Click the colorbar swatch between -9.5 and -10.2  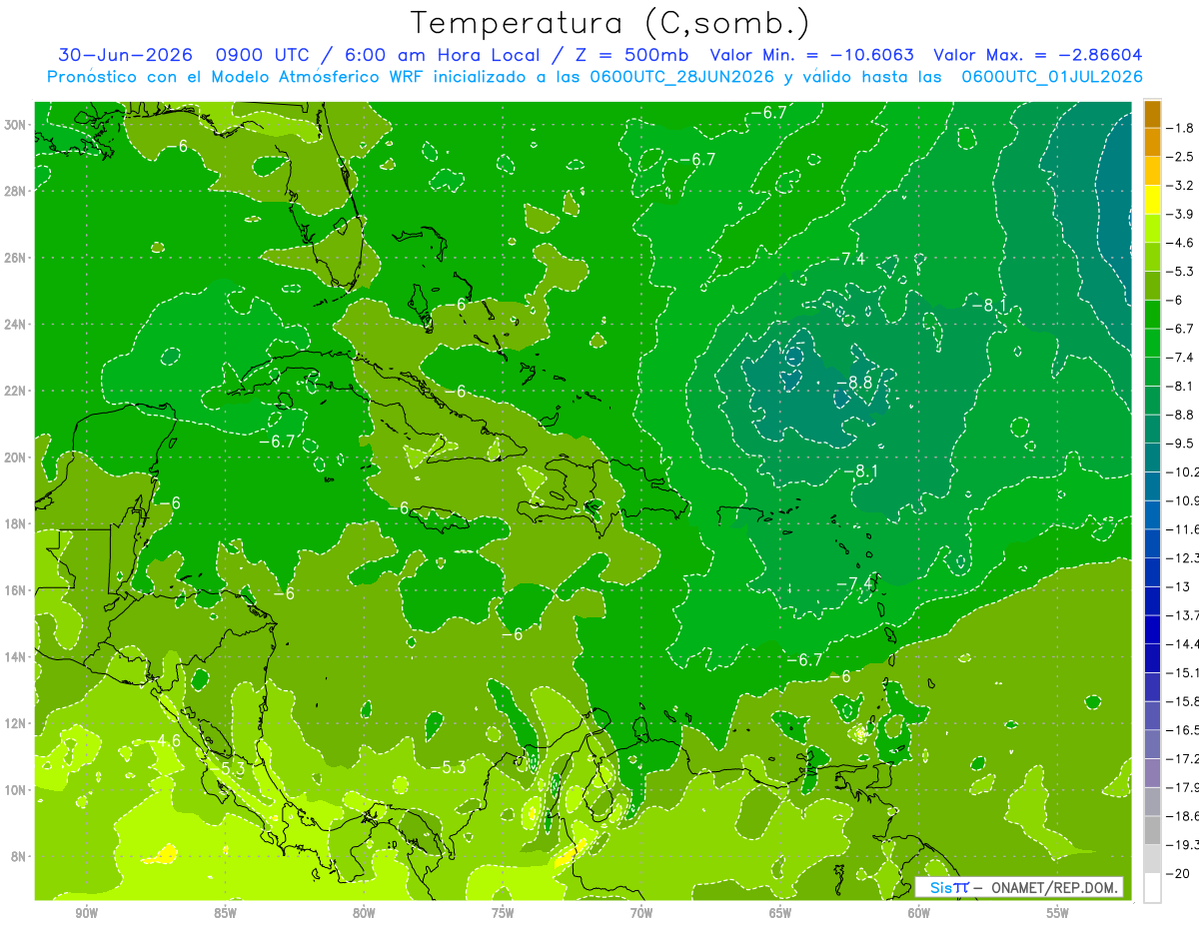(1152, 458)
